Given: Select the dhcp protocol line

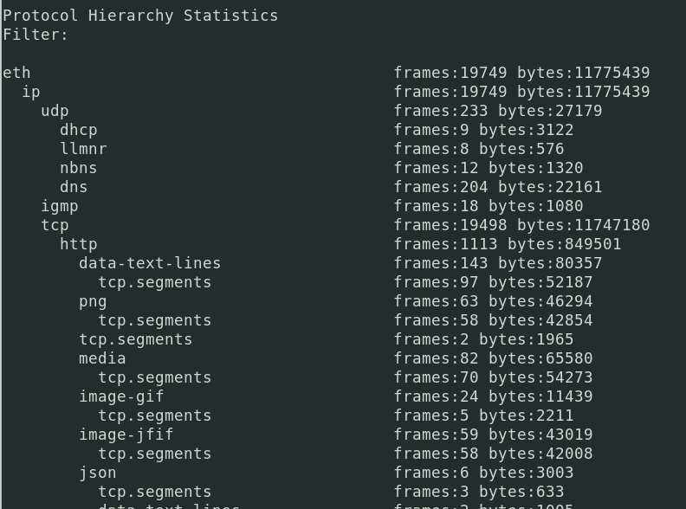Looking at the screenshot, I should pos(79,130).
